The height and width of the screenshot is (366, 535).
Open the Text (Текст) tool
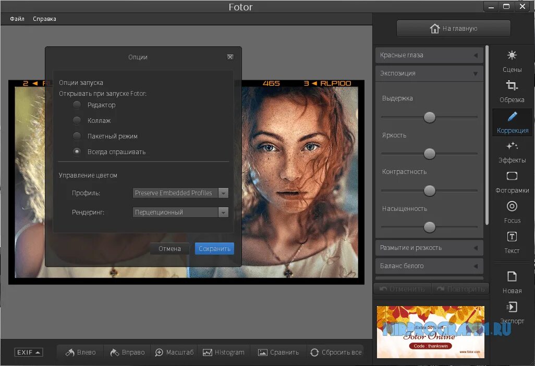click(x=512, y=243)
